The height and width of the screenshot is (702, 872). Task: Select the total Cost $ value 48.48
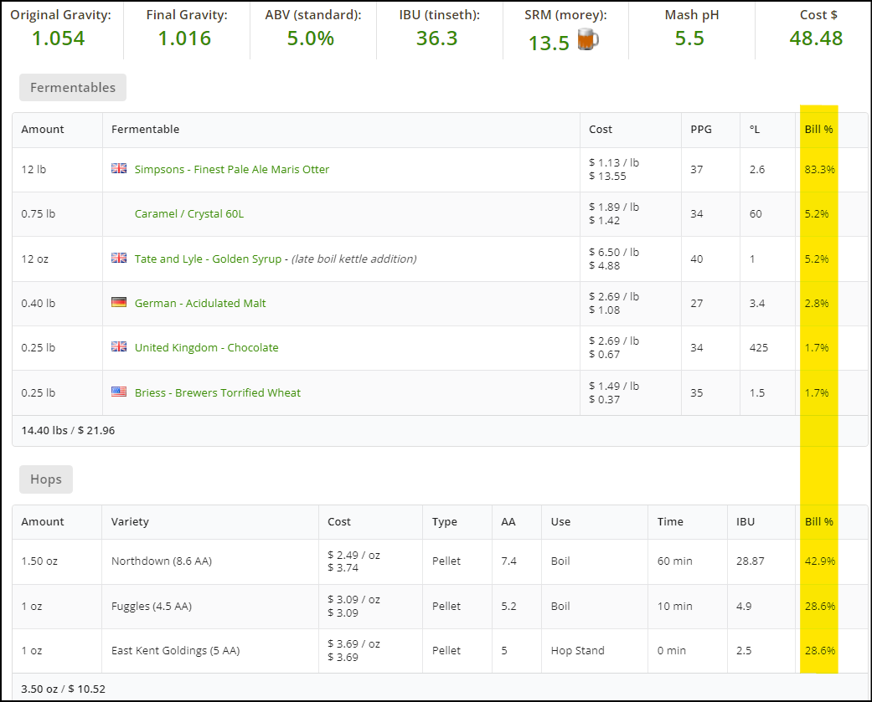(817, 38)
